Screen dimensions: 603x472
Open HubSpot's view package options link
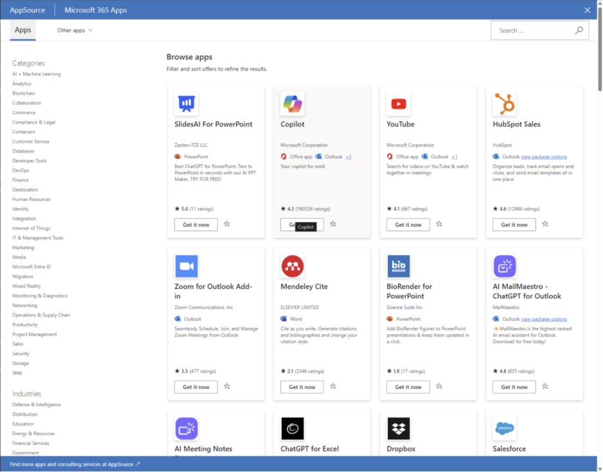click(544, 157)
